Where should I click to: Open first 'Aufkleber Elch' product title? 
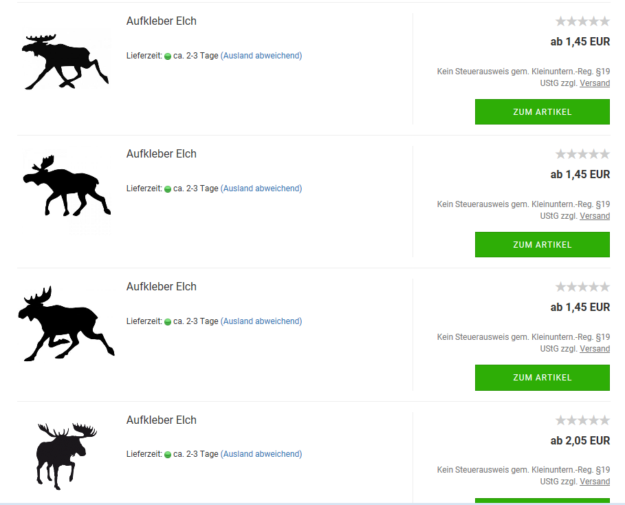162,21
